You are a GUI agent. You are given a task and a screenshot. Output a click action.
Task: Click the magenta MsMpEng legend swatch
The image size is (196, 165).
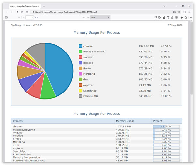(x=80, y=74)
